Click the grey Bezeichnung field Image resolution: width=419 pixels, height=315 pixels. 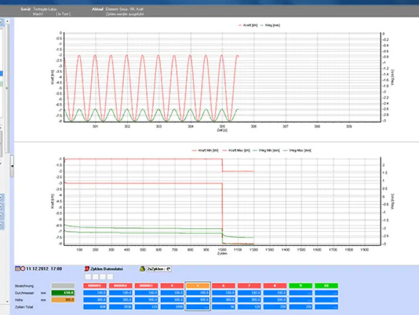62,285
